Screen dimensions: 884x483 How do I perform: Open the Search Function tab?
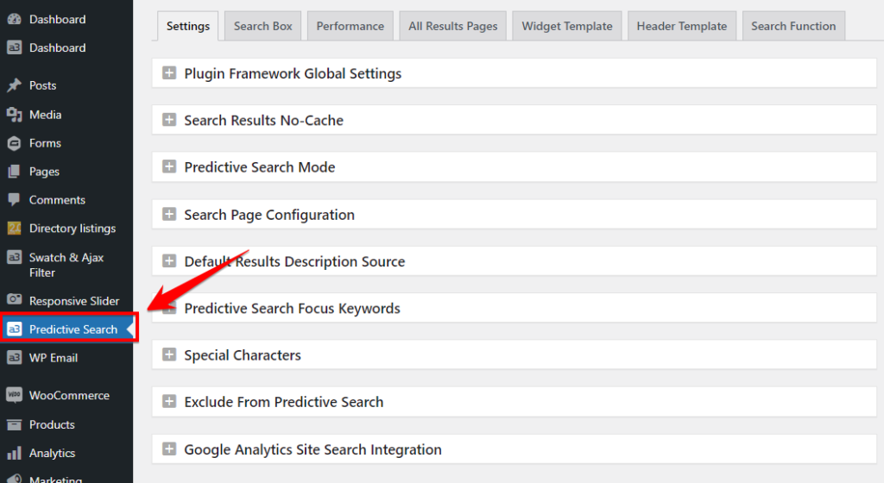(x=793, y=26)
